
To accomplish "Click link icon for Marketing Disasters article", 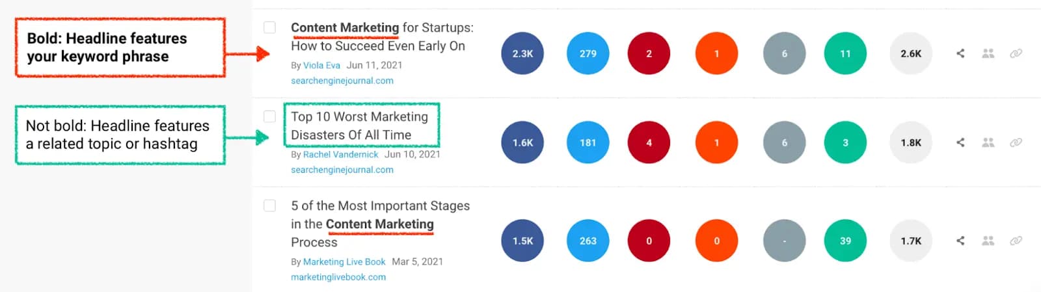I will click(1016, 142).
